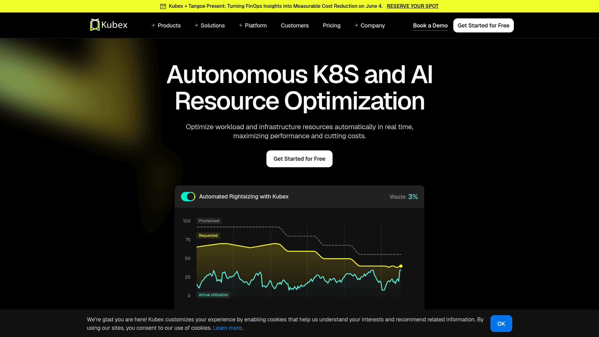Click the Actual utilization chart label

213,295
